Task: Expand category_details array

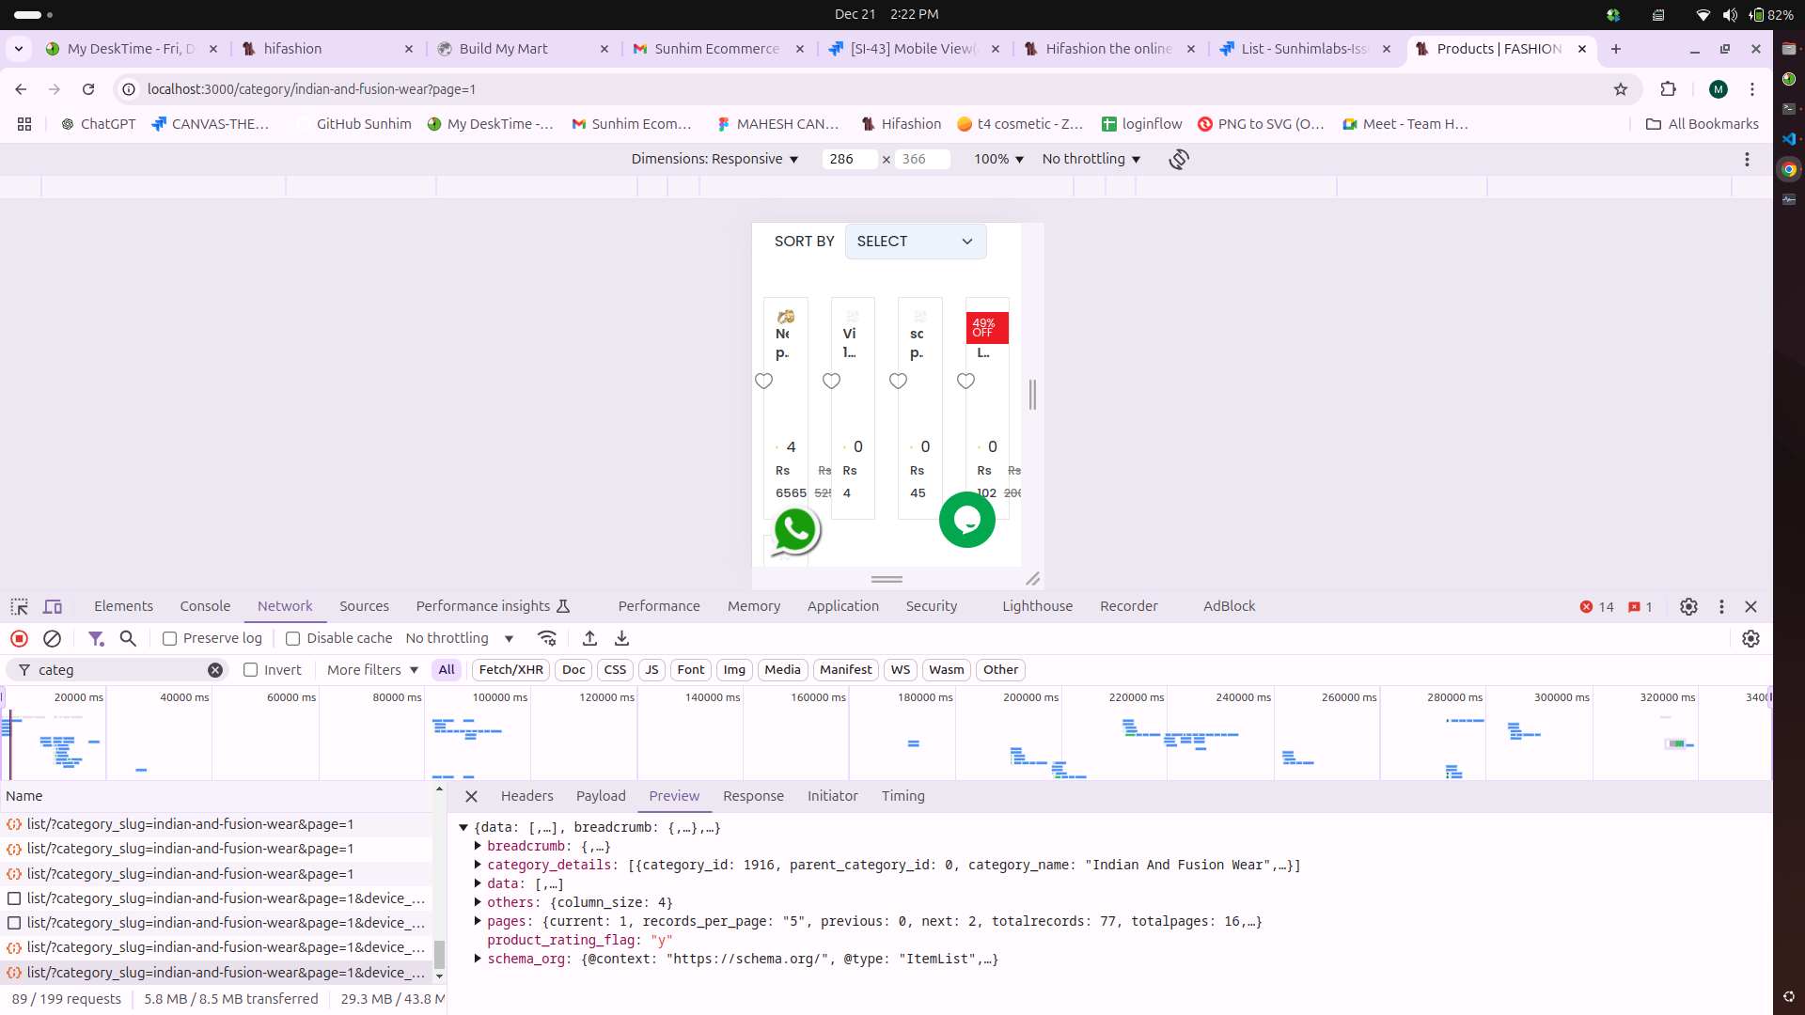Action: pos(479,865)
